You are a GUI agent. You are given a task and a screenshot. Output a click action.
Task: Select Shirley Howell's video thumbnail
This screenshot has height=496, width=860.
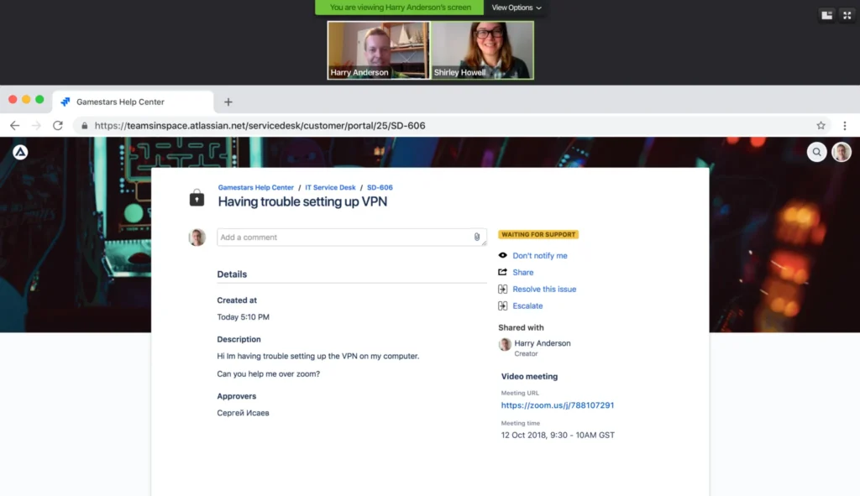pyautogui.click(x=482, y=50)
